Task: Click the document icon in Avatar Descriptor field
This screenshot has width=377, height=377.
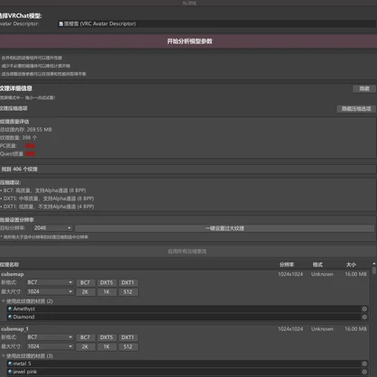Action: pyautogui.click(x=61, y=23)
